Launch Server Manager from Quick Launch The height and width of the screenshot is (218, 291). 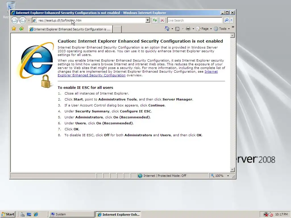tap(22, 215)
